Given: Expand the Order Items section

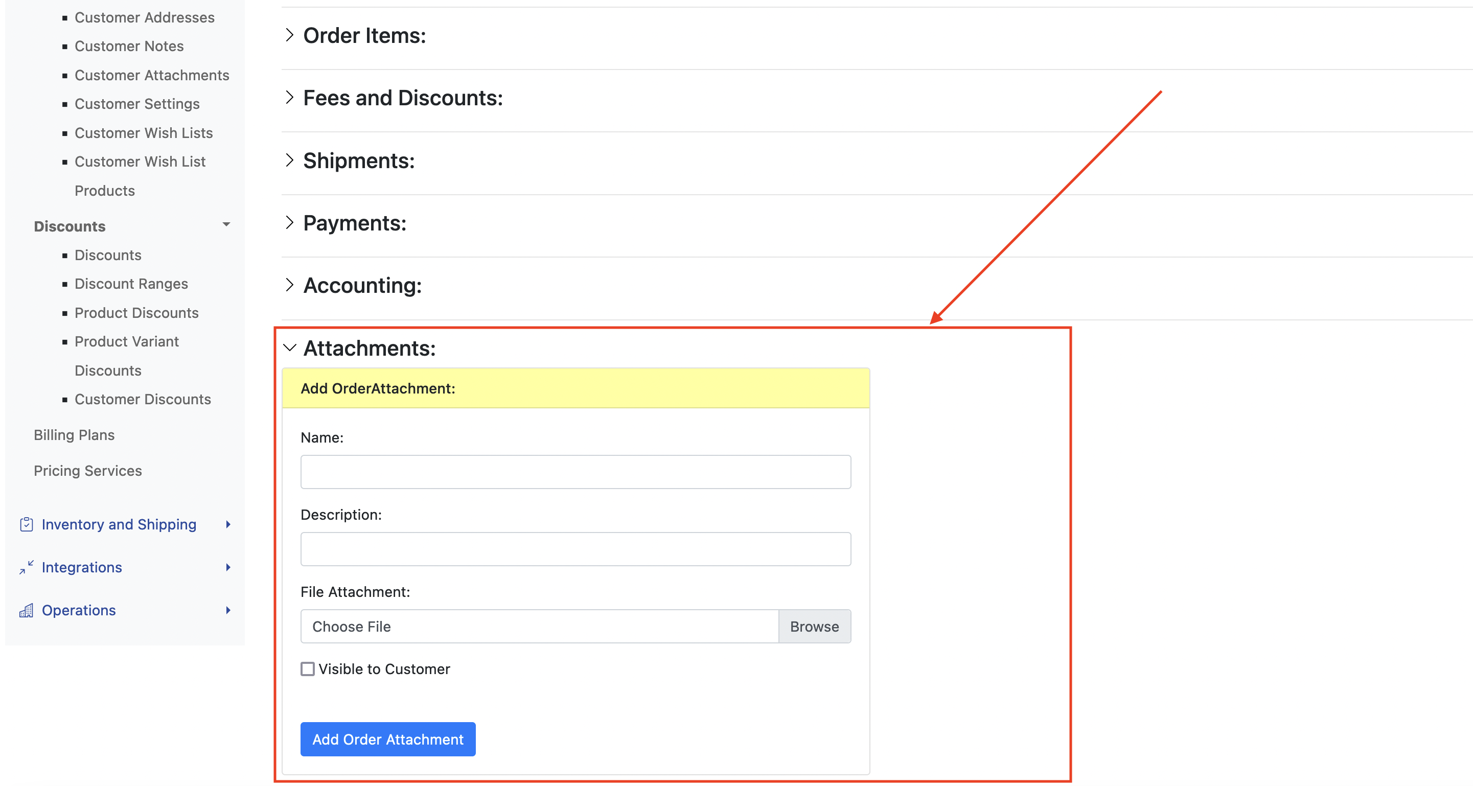Looking at the screenshot, I should 290,35.
